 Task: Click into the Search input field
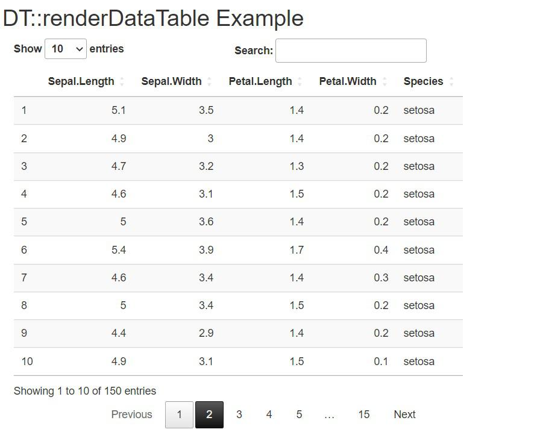pyautogui.click(x=351, y=51)
